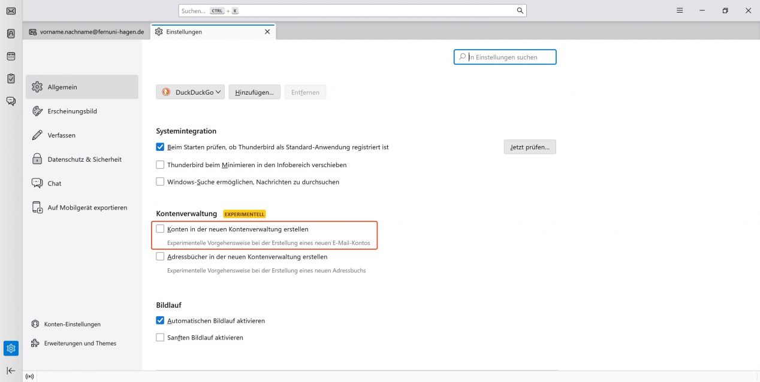Click the blue Settings gear in spaces toolbar

point(10,348)
